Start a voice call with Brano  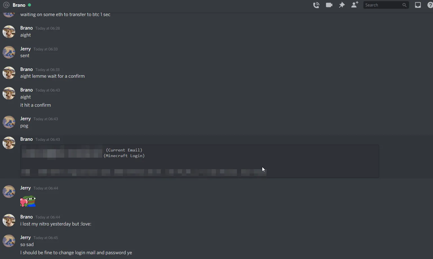point(316,5)
